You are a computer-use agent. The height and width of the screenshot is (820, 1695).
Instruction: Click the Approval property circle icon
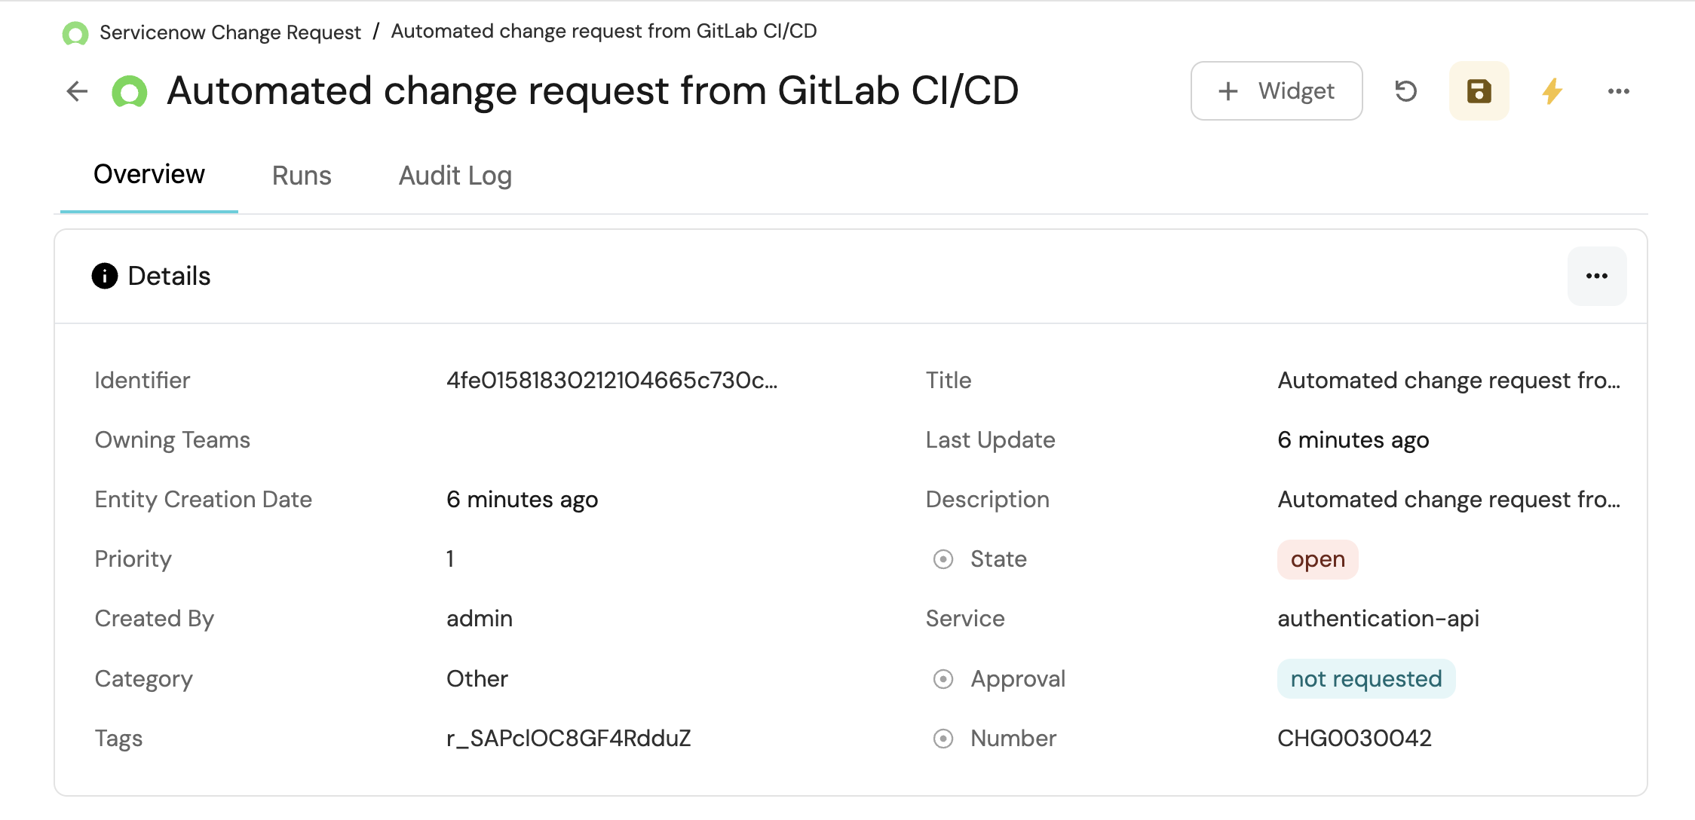pos(943,679)
